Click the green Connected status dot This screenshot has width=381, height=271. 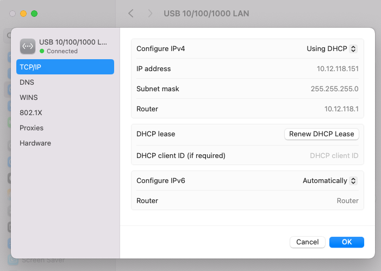pos(42,51)
